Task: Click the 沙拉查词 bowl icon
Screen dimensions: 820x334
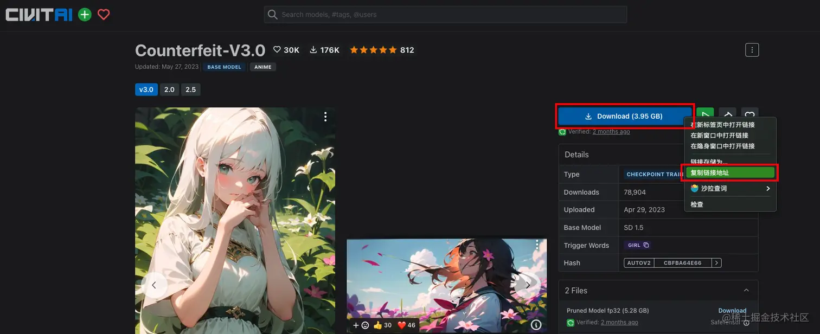Action: 694,188
